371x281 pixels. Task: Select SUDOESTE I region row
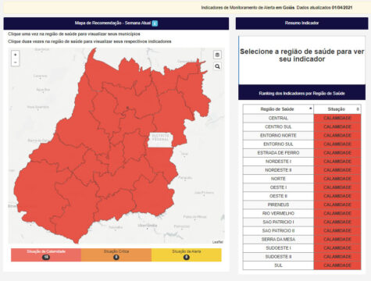(301, 248)
